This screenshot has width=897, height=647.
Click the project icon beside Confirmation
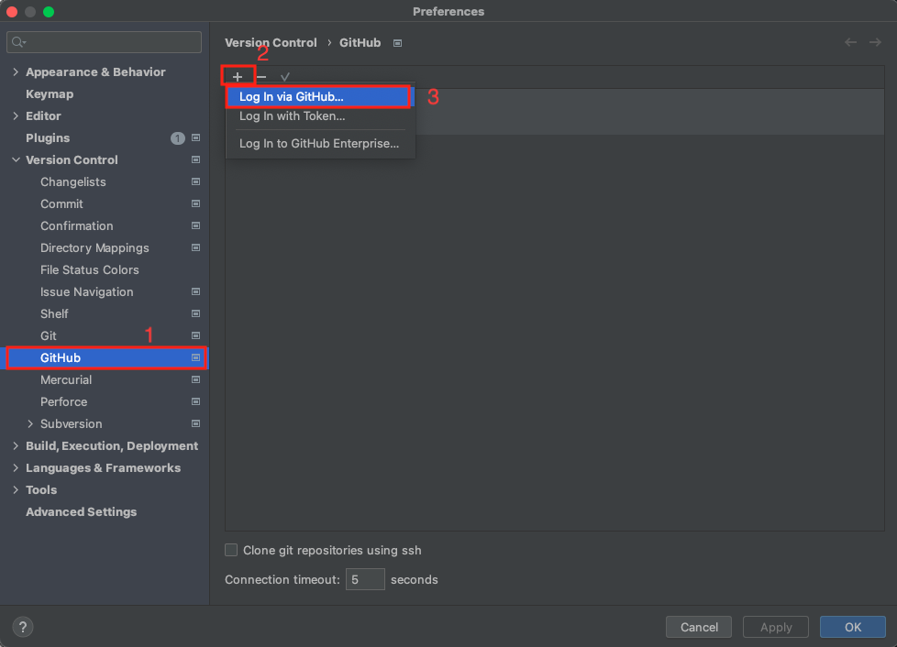195,225
